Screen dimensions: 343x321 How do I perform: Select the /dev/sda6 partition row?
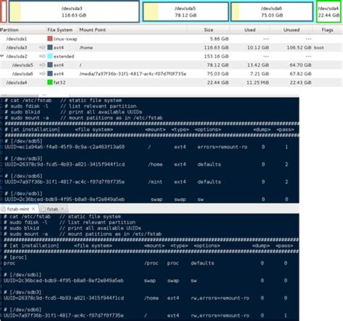pos(171,74)
